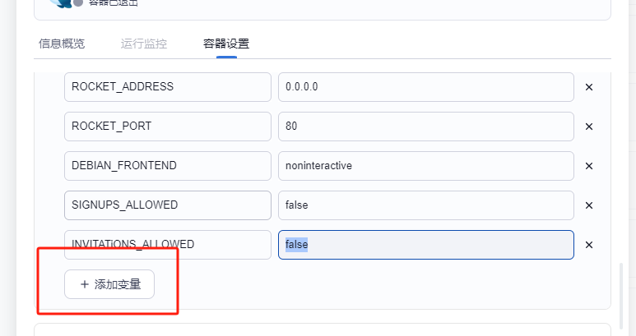636x336 pixels.
Task: Focus the DEBIAN_FRONTEND name field
Action: (168, 166)
